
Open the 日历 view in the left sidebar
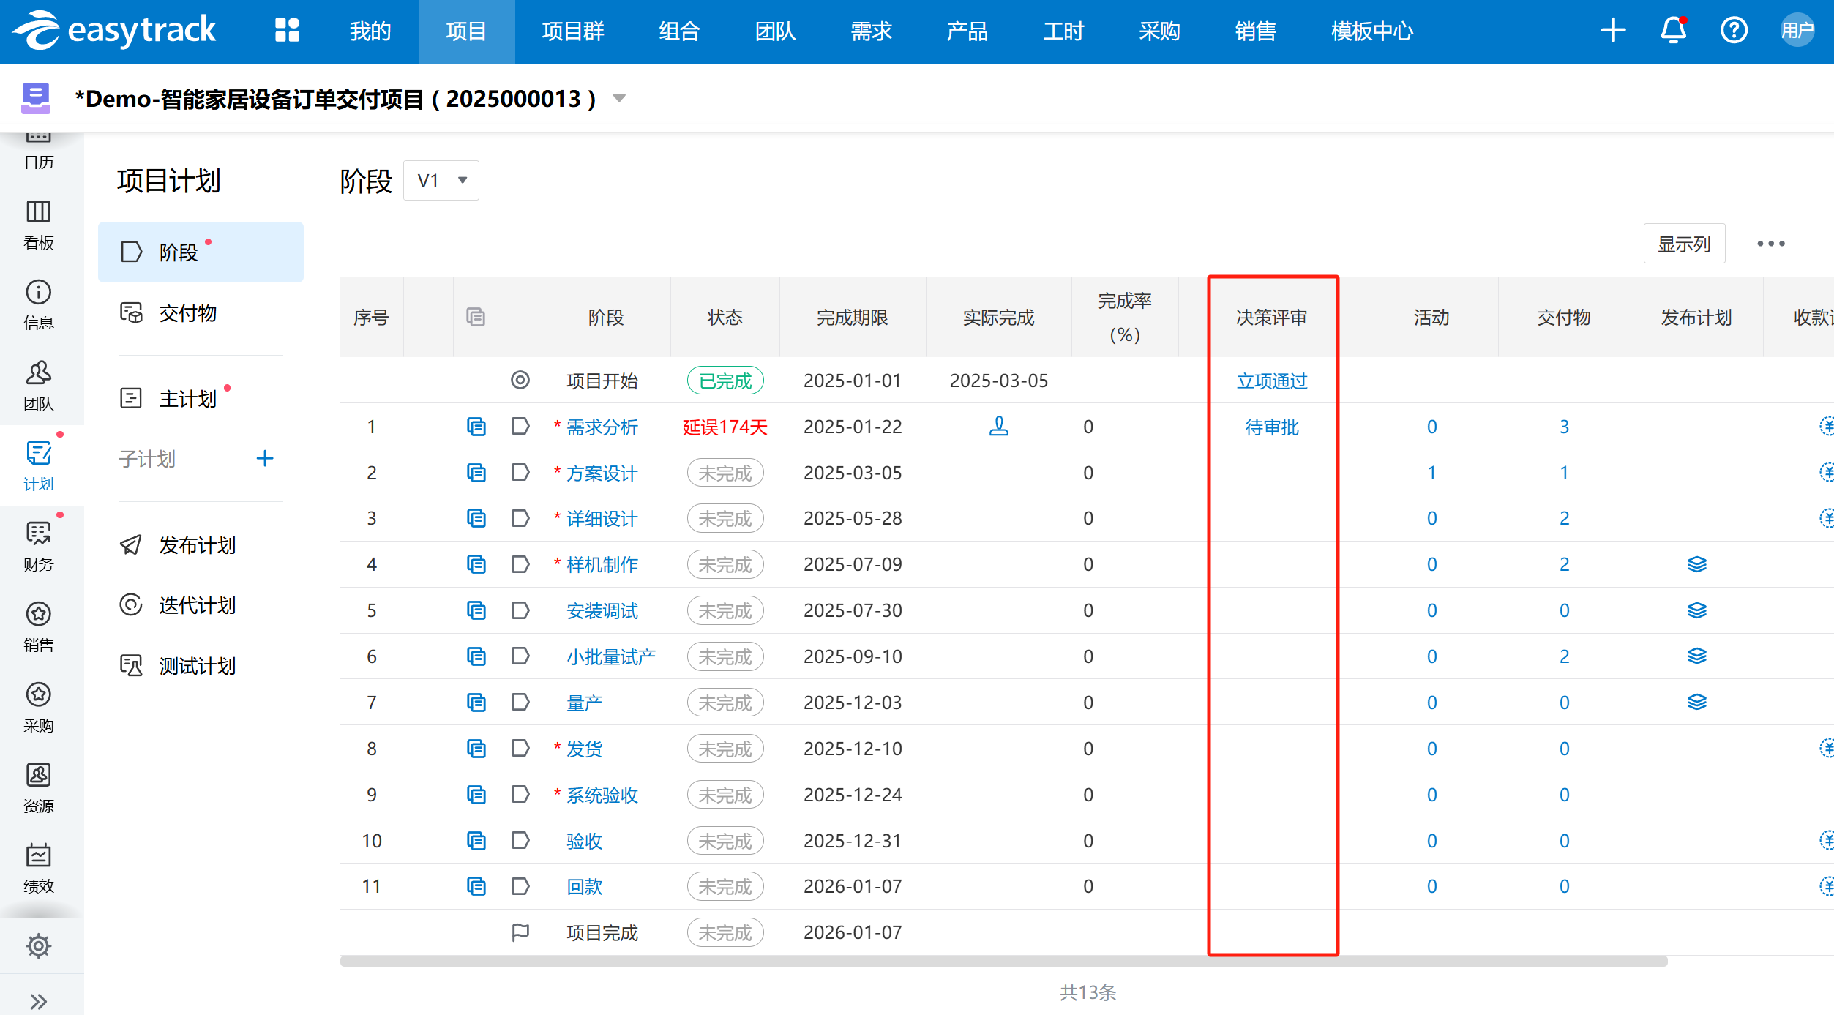(38, 150)
